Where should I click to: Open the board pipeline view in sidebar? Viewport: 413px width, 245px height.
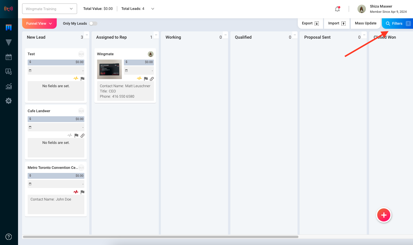(x=9, y=28)
